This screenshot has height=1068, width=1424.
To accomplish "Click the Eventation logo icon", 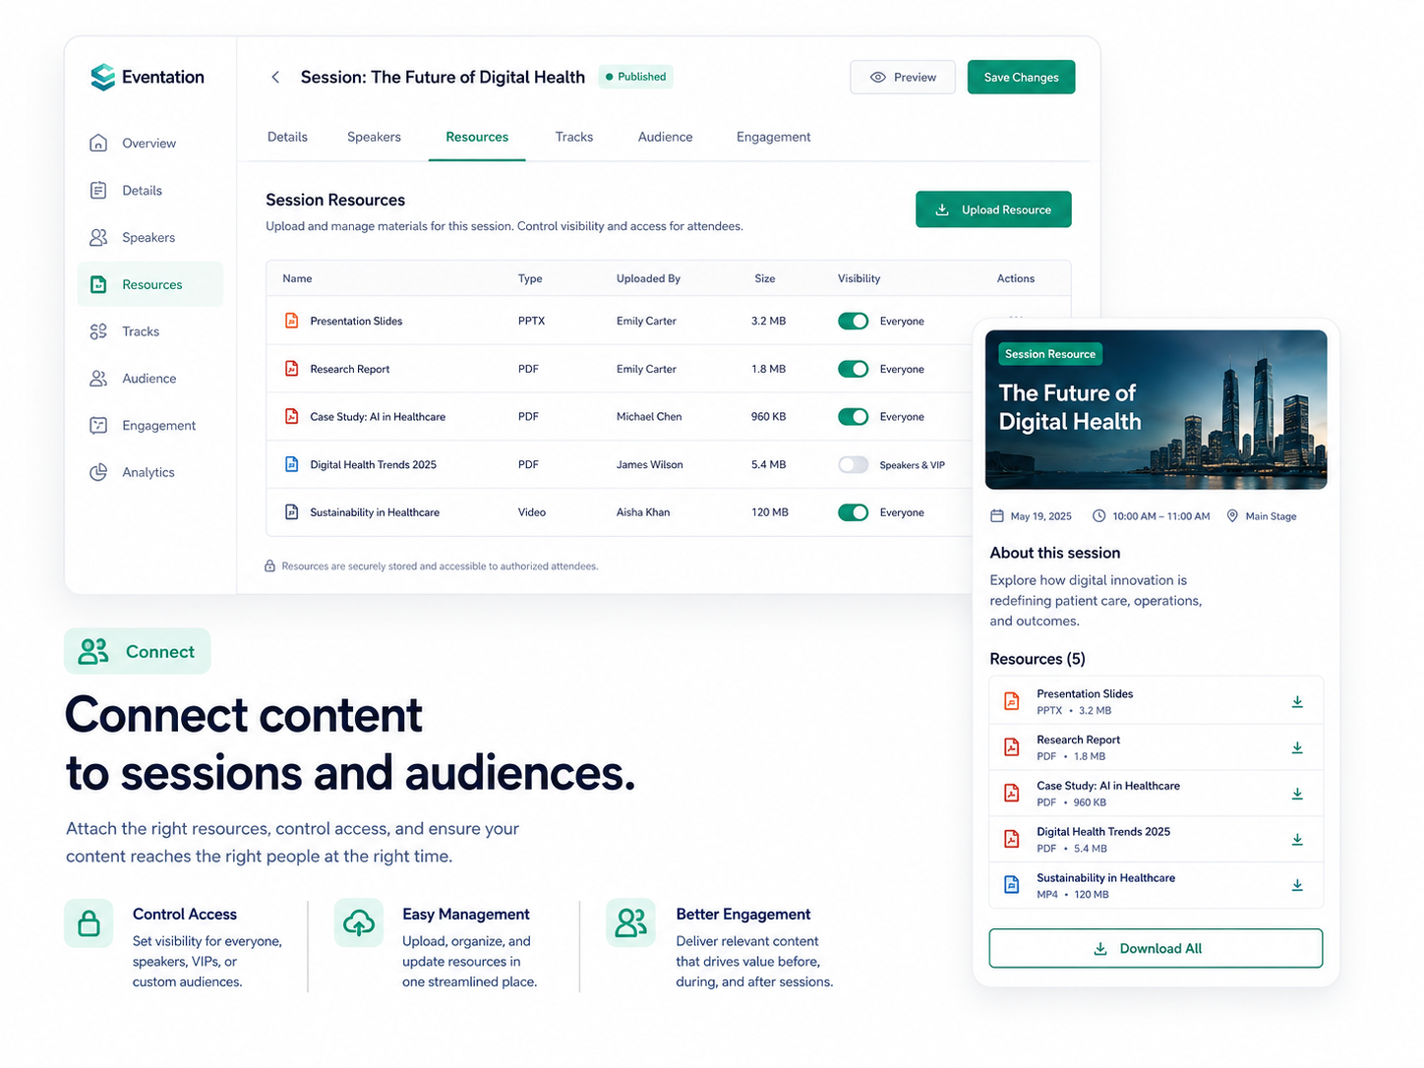I will coord(102,77).
